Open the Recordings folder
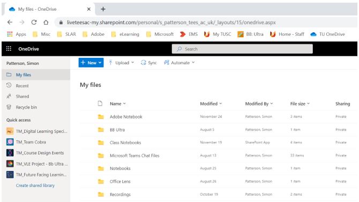Screen dimensions: 359x202 [x=120, y=194]
